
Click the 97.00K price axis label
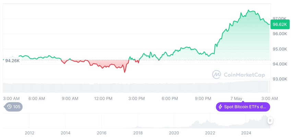coord(279,18)
